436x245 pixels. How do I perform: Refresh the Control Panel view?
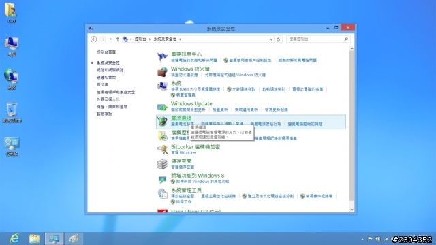pyautogui.click(x=278, y=39)
